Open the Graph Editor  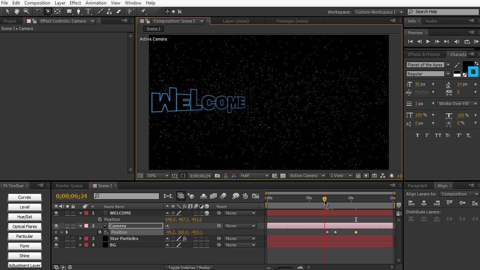255,196
